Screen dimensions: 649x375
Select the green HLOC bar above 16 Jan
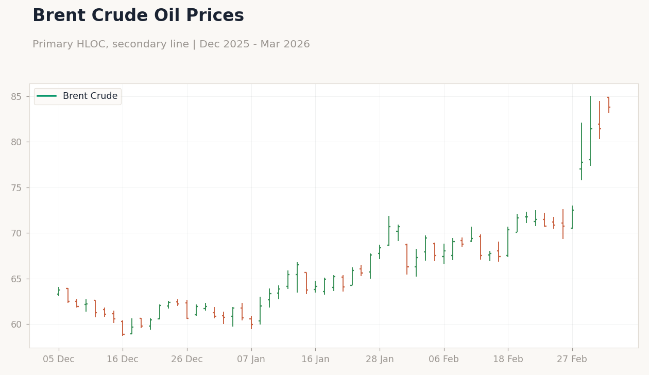[x=315, y=286]
